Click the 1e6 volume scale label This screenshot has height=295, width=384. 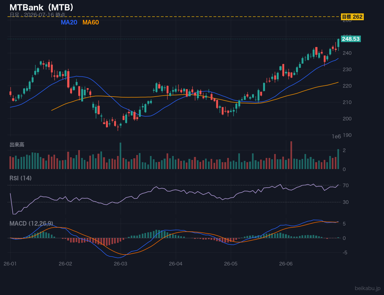point(336,137)
